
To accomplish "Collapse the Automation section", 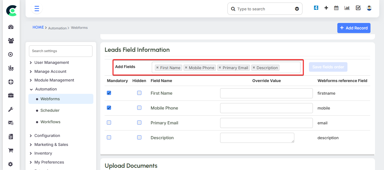I will 45,89.
